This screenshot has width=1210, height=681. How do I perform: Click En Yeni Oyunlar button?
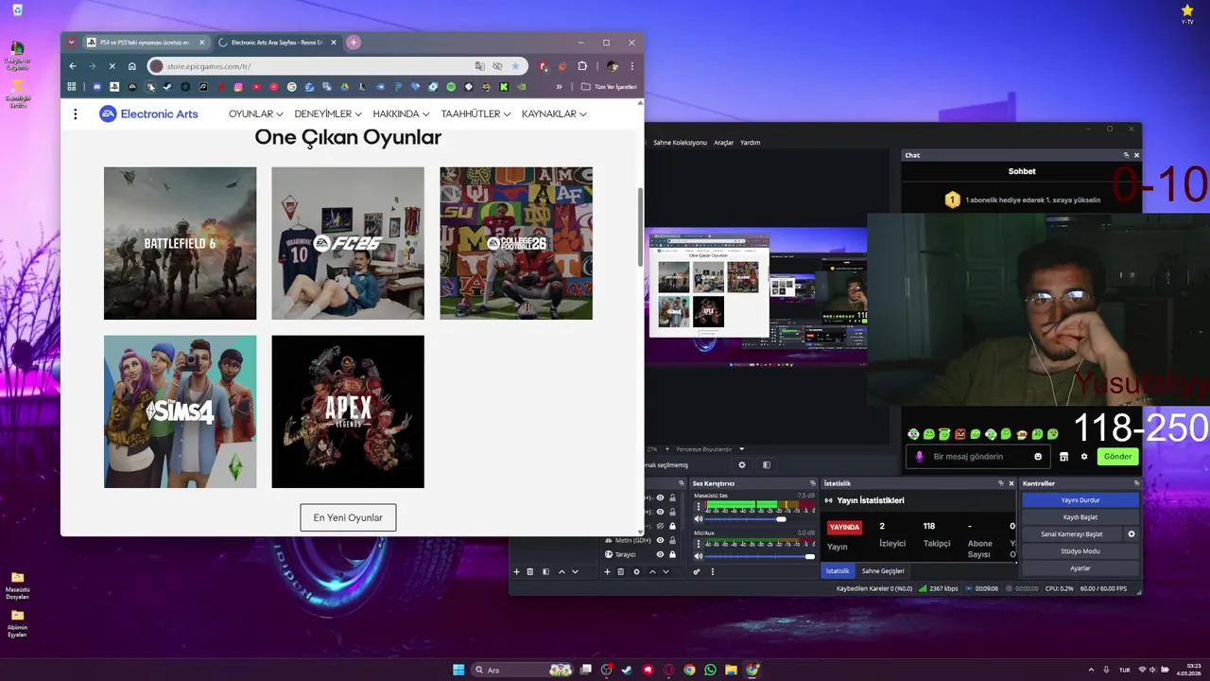pos(348,517)
